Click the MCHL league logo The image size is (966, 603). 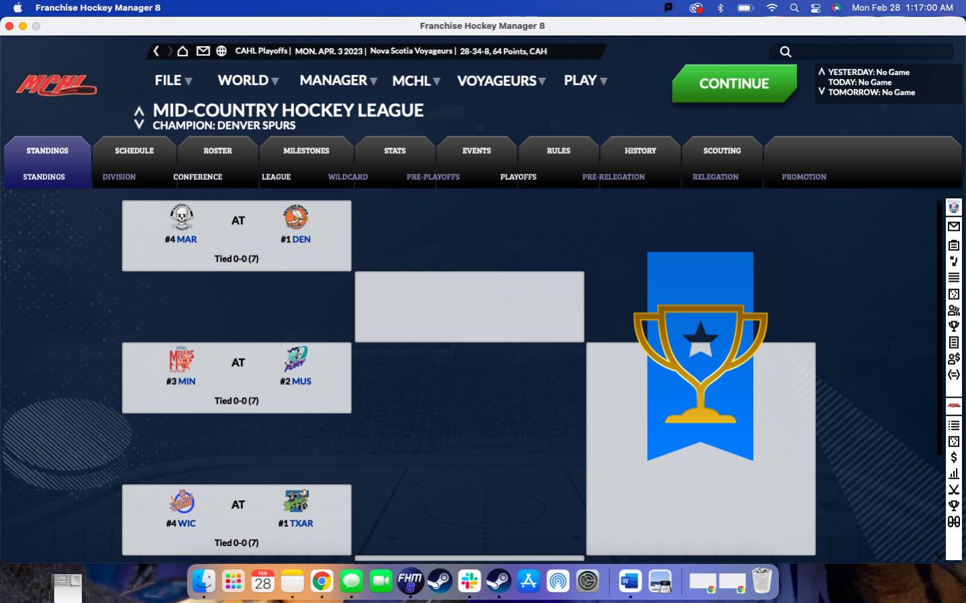(56, 85)
